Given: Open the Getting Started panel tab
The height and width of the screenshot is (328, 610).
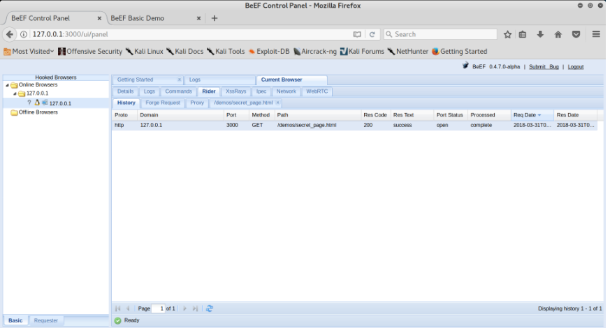Looking at the screenshot, I should (135, 80).
